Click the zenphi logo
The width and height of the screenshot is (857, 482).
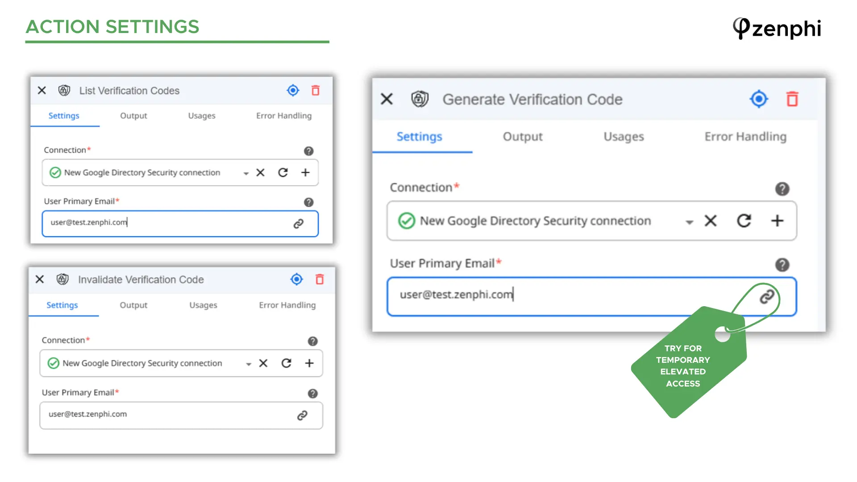click(x=777, y=29)
